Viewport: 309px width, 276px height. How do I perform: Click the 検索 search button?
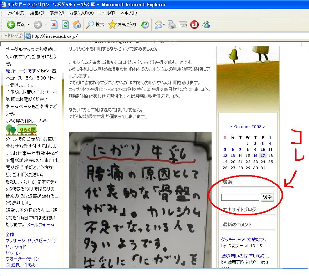pos(267,197)
